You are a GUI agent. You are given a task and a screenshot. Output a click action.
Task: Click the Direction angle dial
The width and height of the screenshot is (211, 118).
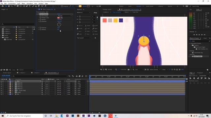(59, 24)
